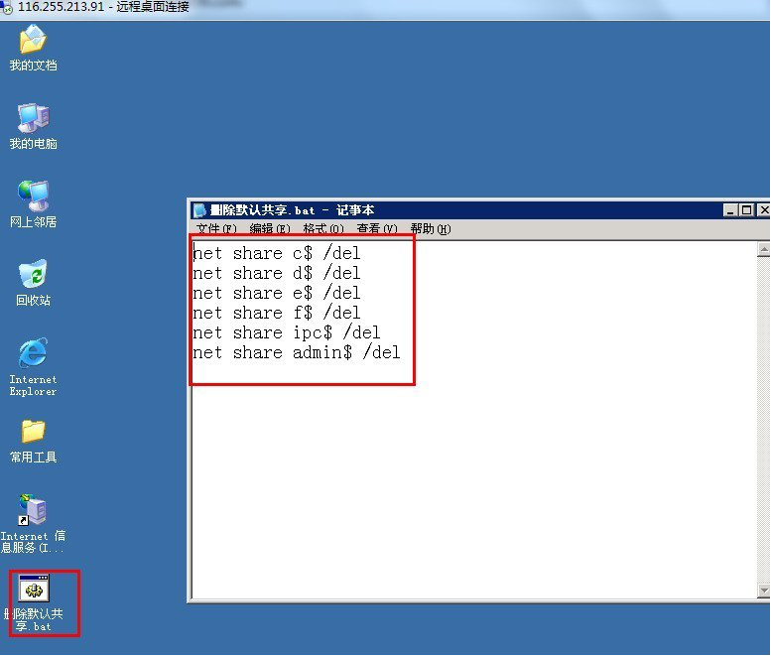Open the 我的文档 desktop icon
Viewport: 771px width, 656px height.
(x=33, y=41)
